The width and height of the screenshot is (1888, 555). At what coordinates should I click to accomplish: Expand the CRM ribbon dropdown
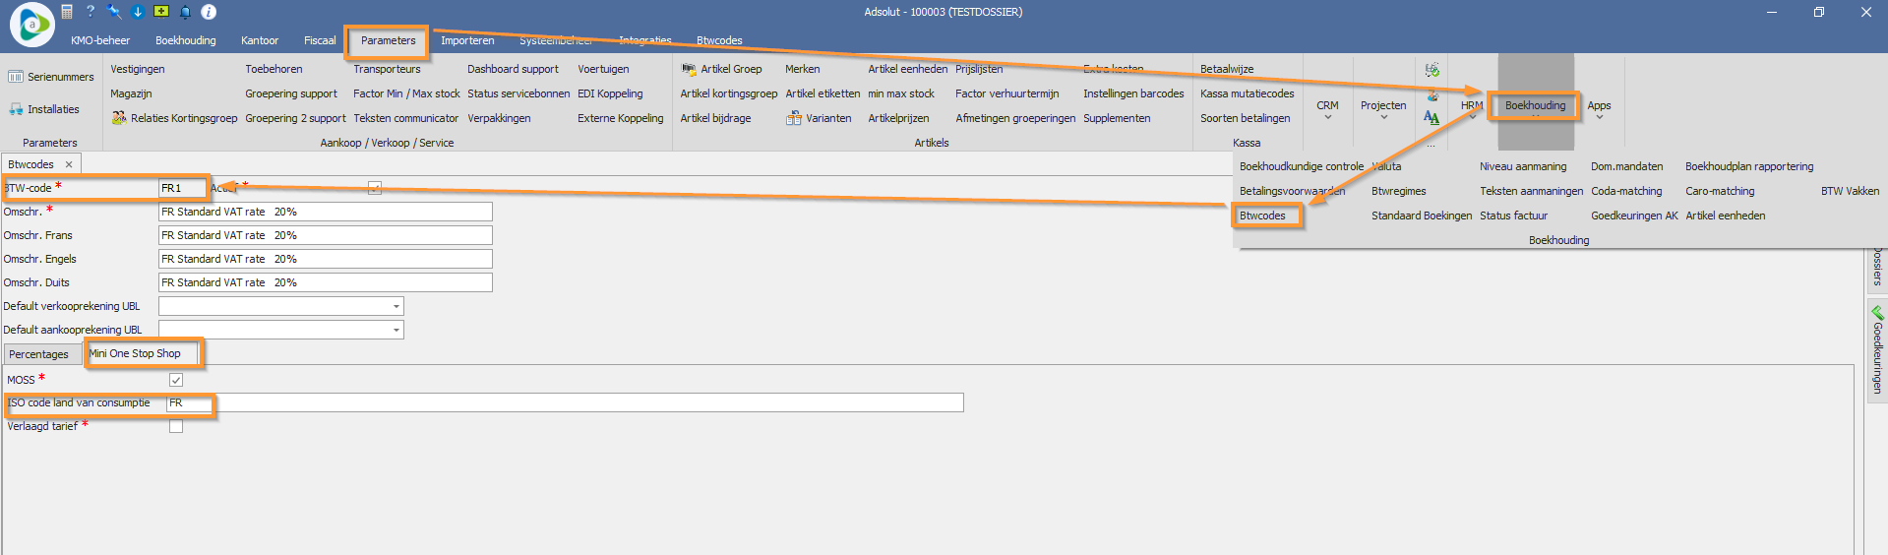click(1327, 109)
